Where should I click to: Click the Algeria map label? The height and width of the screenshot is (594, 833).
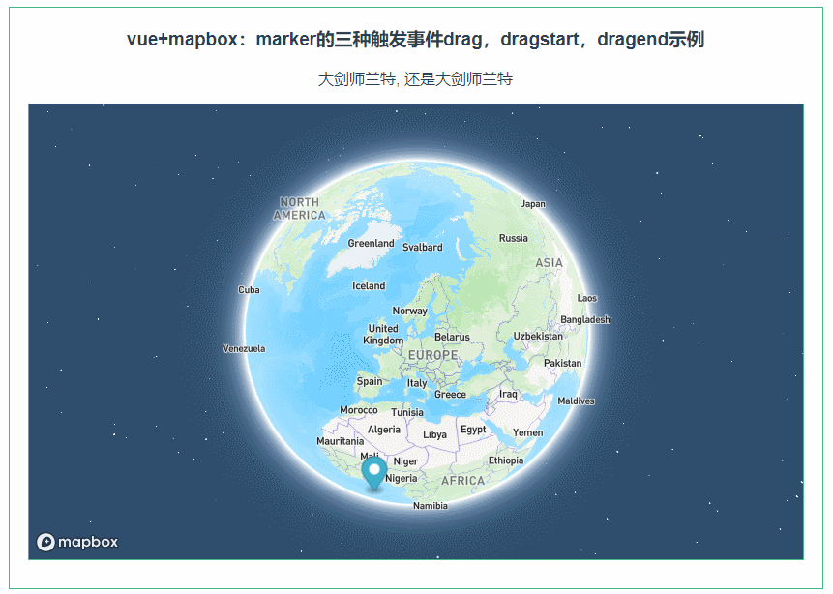click(384, 430)
